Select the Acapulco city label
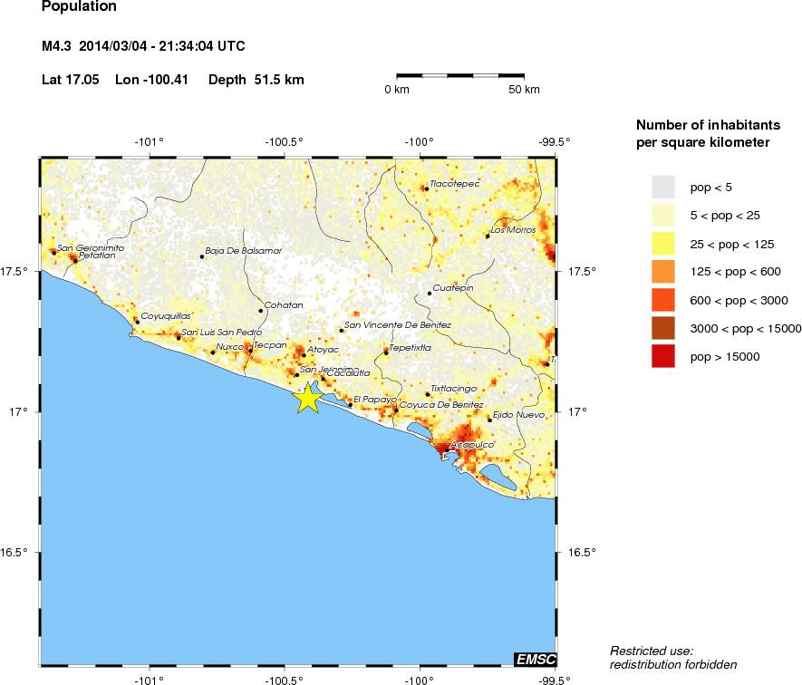The height and width of the screenshot is (685, 802). pyautogui.click(x=471, y=445)
